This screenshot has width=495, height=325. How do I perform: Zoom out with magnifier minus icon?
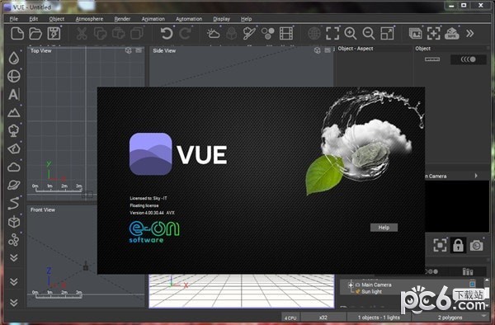coord(369,34)
